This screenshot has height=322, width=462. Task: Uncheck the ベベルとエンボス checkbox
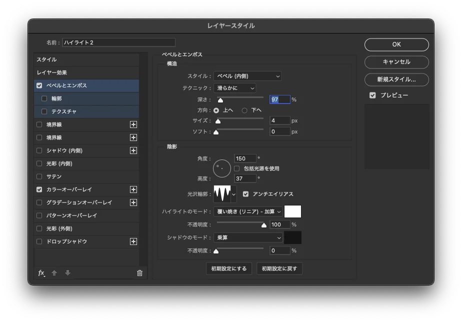(x=39, y=85)
